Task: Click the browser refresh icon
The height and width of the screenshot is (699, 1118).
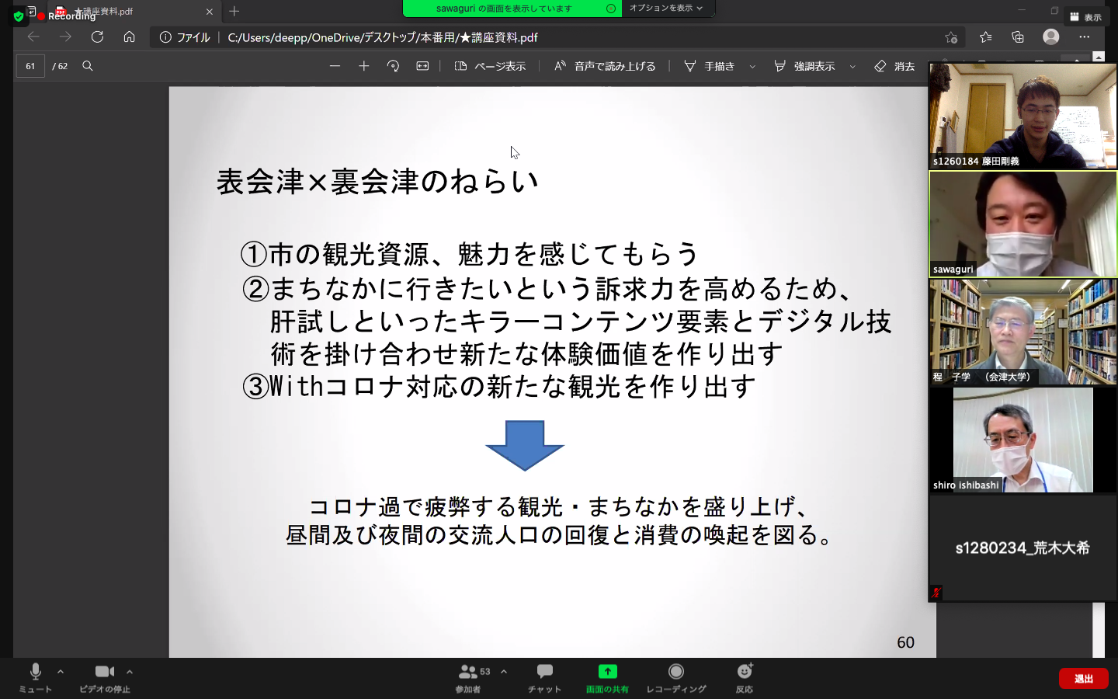Action: [97, 37]
